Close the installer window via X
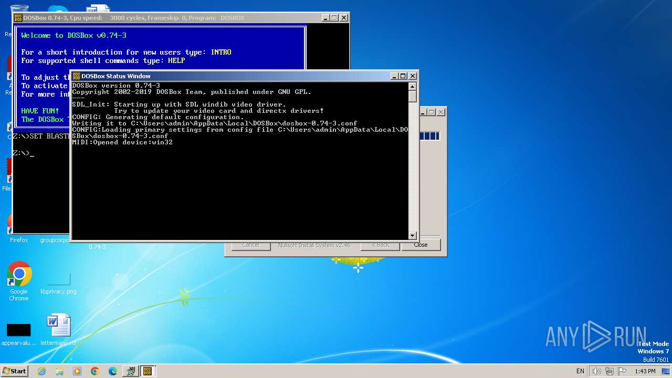This screenshot has width=672, height=378. pos(441,112)
